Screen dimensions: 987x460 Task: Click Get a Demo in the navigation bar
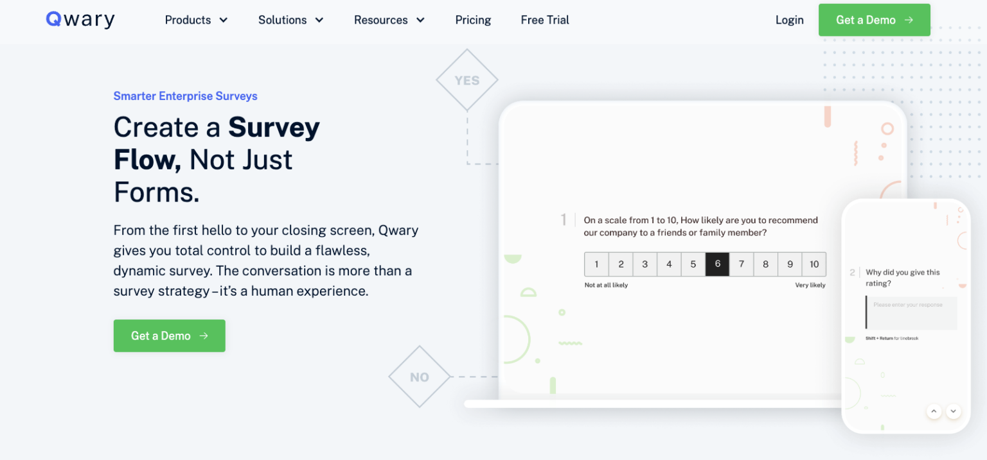[874, 20]
